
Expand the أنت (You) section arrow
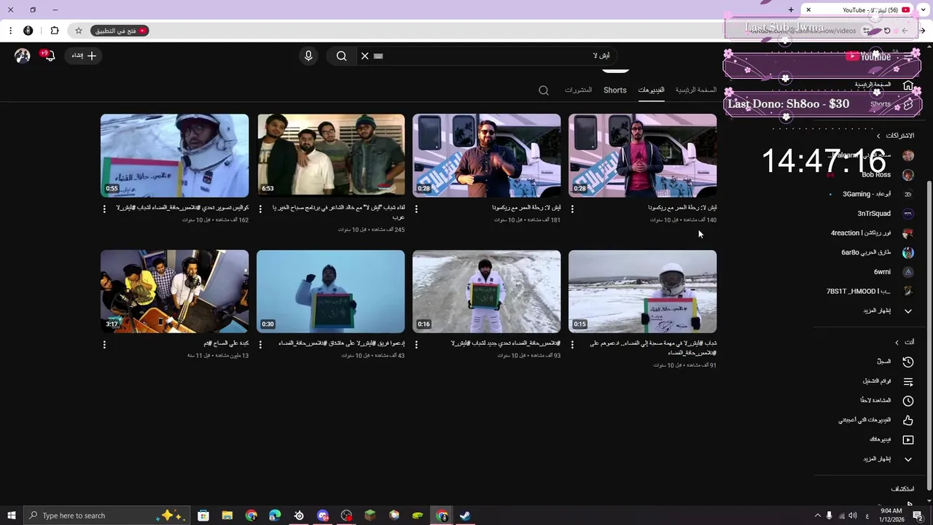897,342
